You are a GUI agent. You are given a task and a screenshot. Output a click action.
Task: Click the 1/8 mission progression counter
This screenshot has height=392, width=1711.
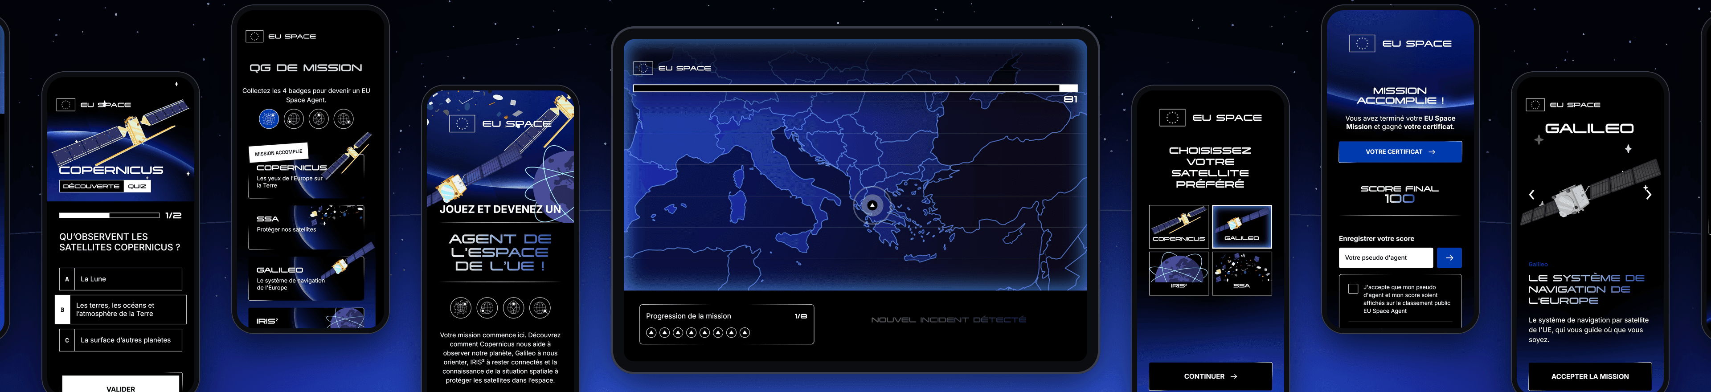800,316
